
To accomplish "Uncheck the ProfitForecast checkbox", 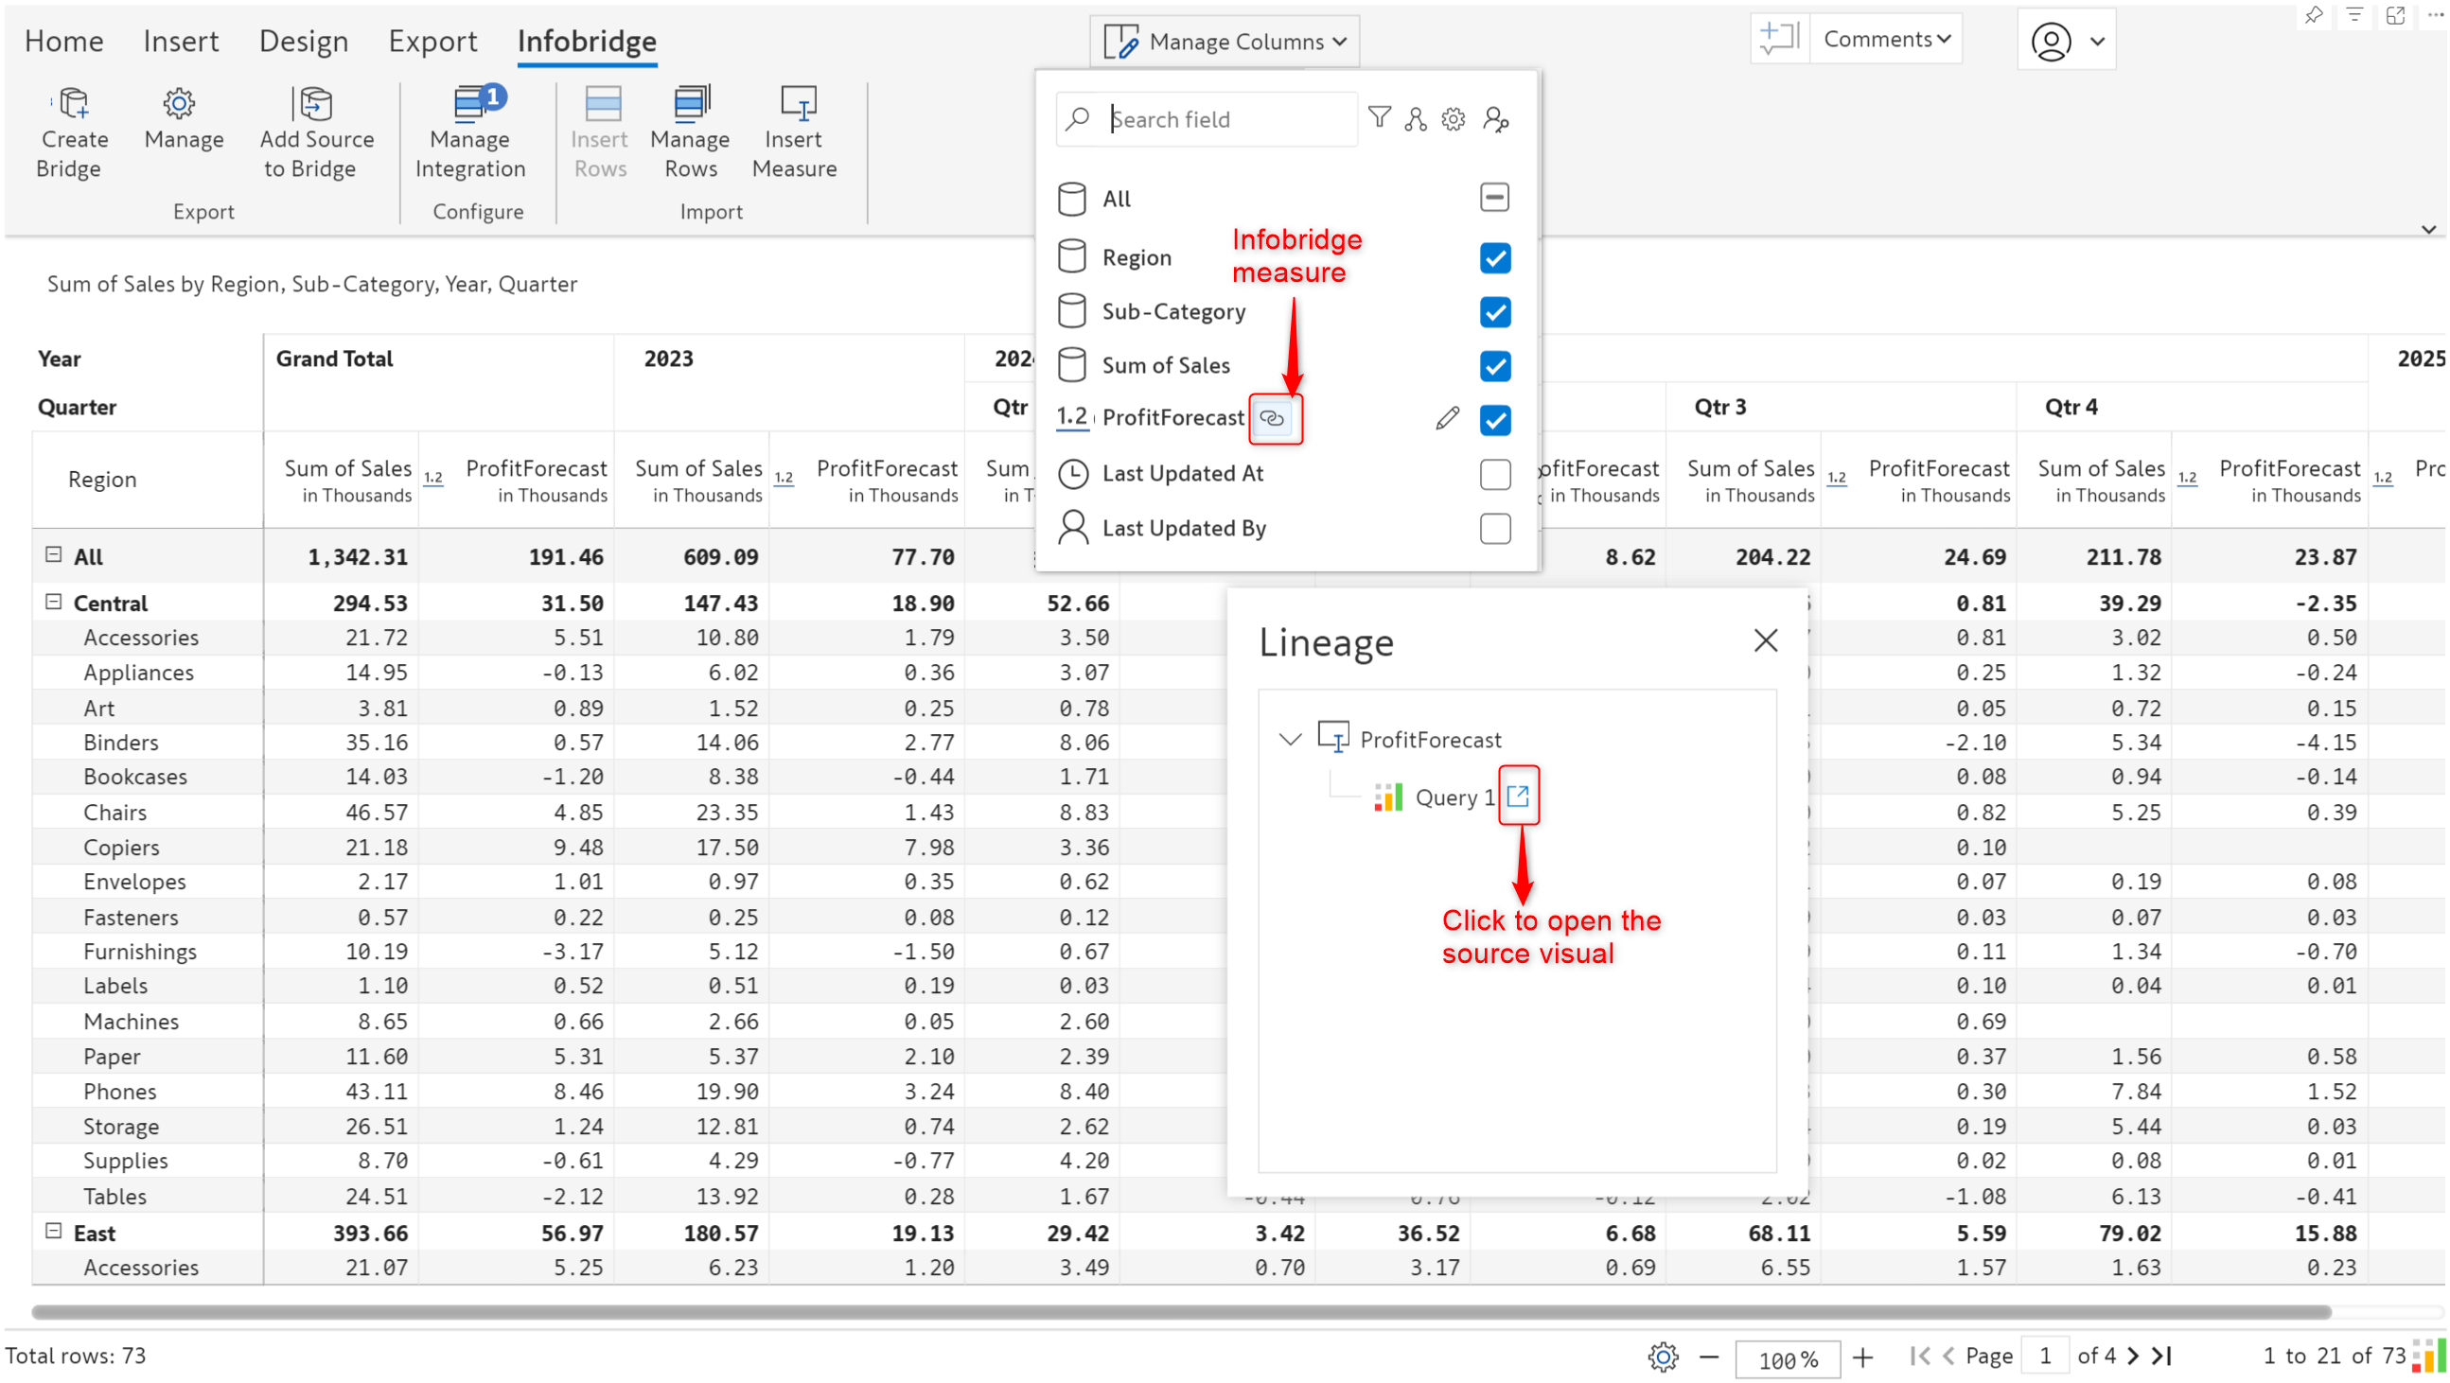I will point(1494,419).
